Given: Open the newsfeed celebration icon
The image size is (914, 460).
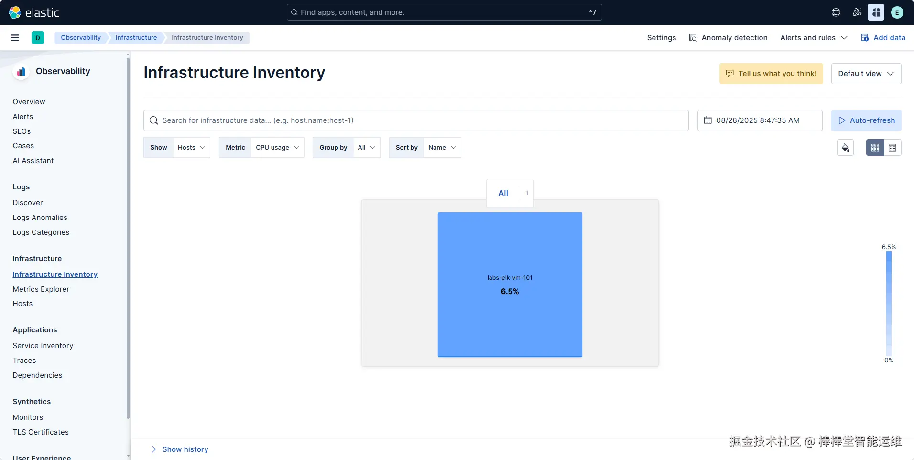Looking at the screenshot, I should (857, 12).
